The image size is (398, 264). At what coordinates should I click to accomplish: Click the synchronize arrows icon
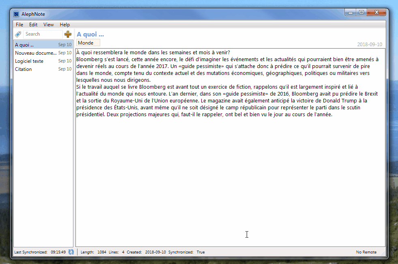pyautogui.click(x=71, y=252)
